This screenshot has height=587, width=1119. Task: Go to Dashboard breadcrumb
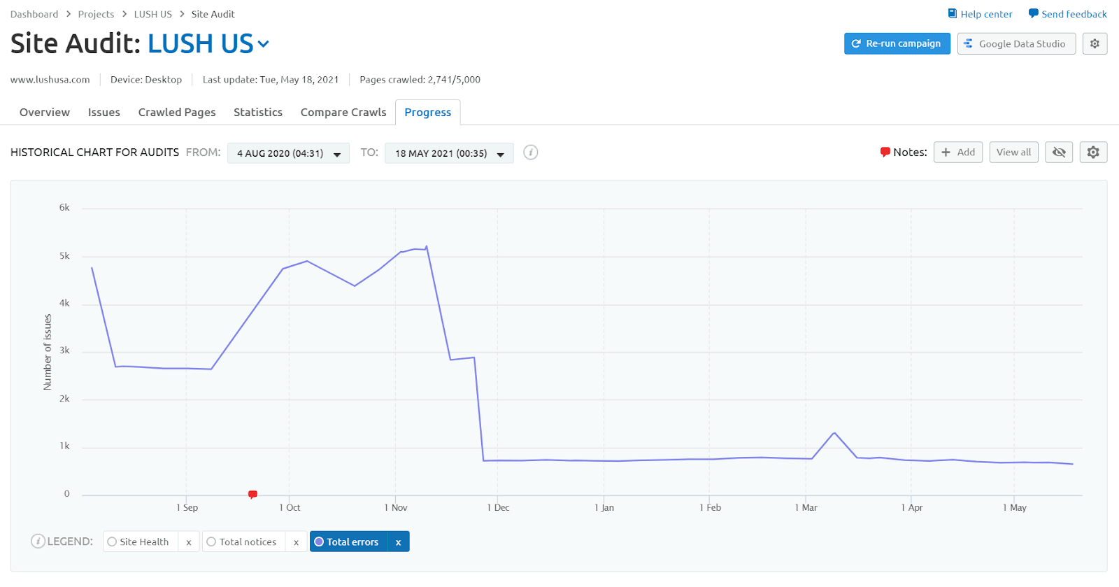[34, 14]
